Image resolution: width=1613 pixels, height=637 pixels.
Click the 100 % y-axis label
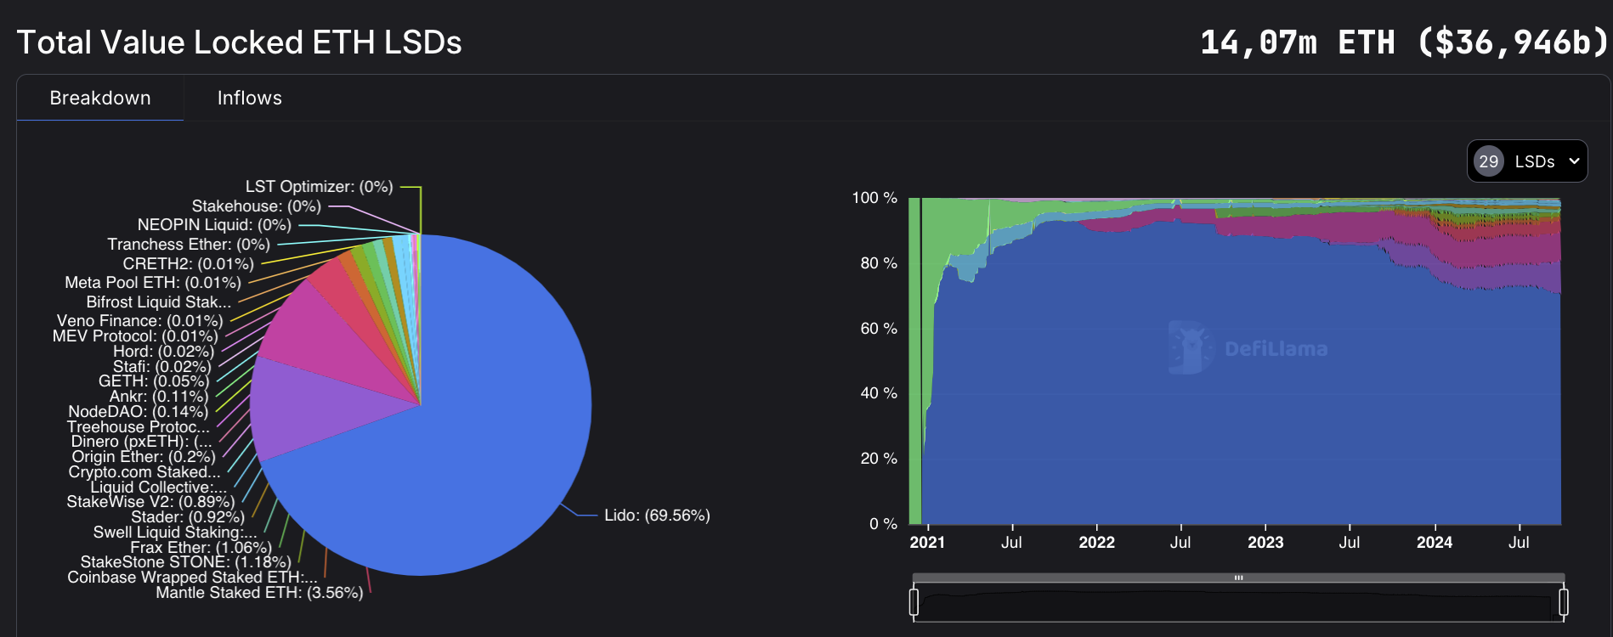(x=874, y=198)
